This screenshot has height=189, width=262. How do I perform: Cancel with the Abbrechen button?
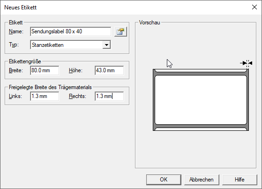(x=202, y=180)
